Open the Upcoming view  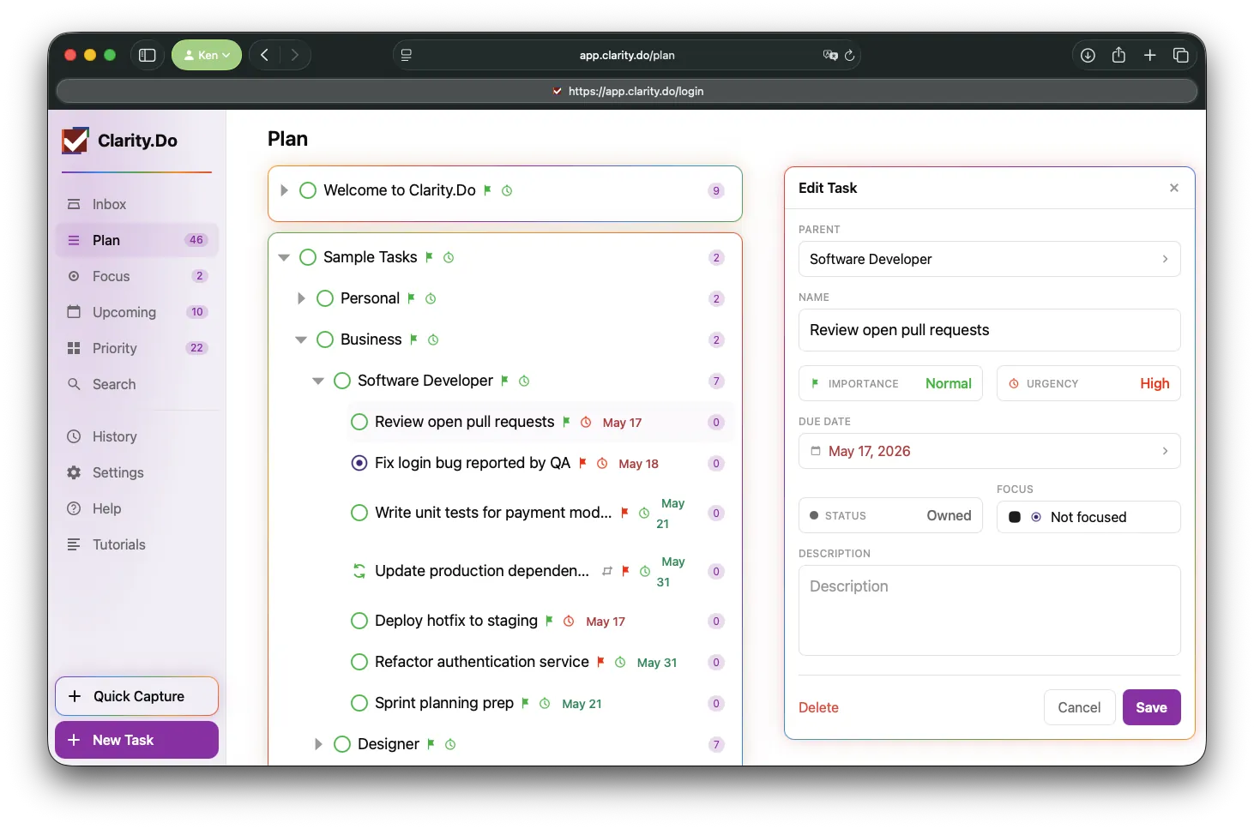[136, 312]
